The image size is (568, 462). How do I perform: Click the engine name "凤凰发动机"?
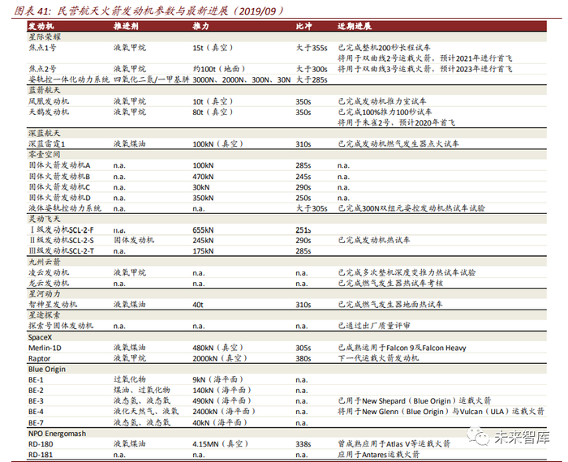[49, 101]
